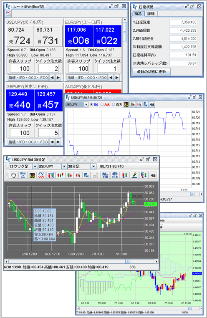Screen dimensions: 207x318
Task: Click the rightmost arrow-bars icon in the candle chart toolbar
Action: pos(153,175)
